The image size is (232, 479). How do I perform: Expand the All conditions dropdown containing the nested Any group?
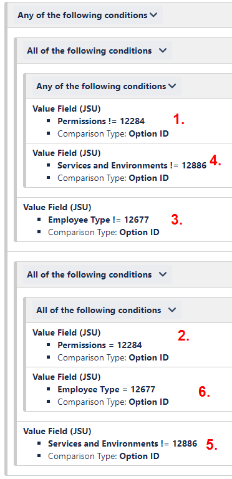(97, 51)
